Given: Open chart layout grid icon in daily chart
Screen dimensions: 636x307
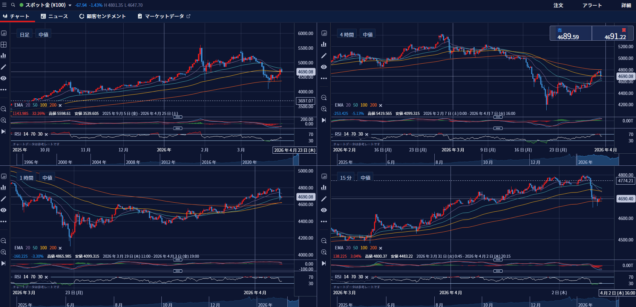Looking at the screenshot, I should coord(4,44).
